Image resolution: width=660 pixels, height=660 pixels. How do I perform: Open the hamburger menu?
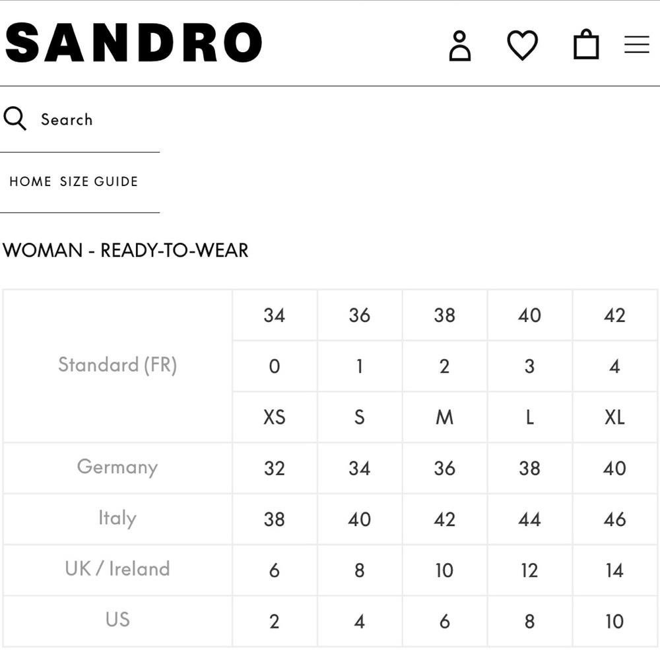click(x=637, y=44)
